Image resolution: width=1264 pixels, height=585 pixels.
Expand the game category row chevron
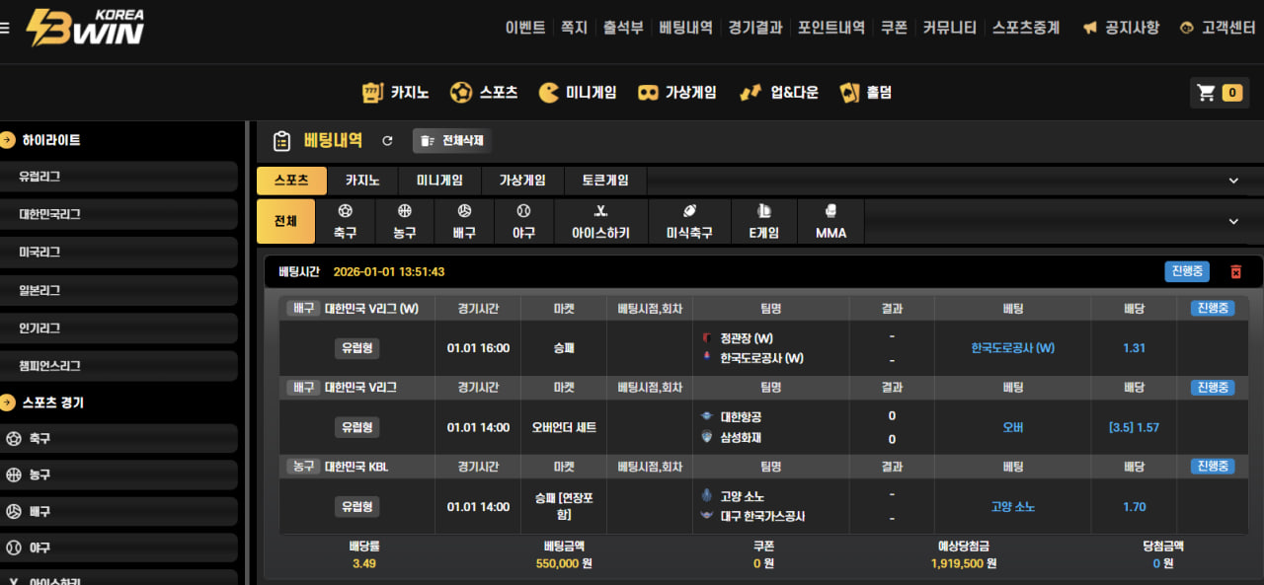[1232, 181]
